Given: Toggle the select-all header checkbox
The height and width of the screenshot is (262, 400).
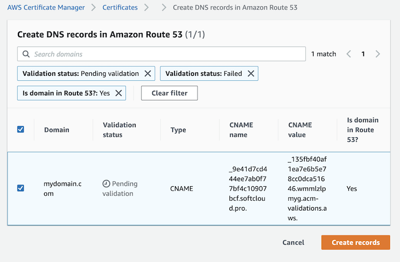Looking at the screenshot, I should [20, 129].
